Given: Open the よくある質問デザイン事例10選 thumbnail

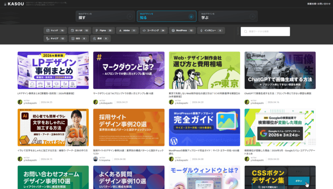Looking at the screenshot, I should click(x=129, y=177).
